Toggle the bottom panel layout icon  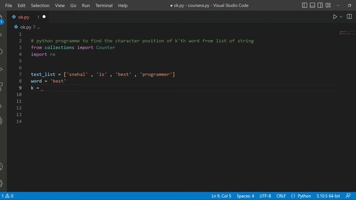pos(312,5)
